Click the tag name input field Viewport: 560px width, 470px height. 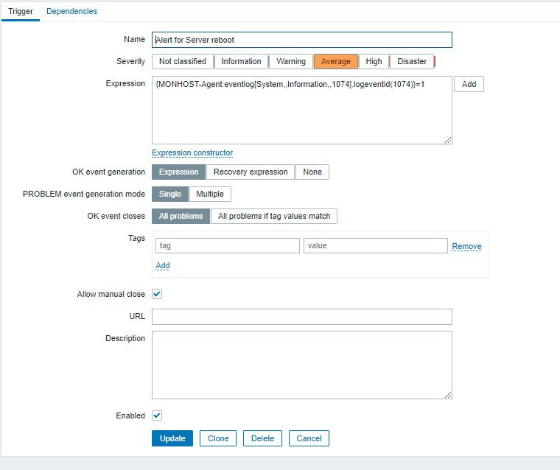pos(227,246)
